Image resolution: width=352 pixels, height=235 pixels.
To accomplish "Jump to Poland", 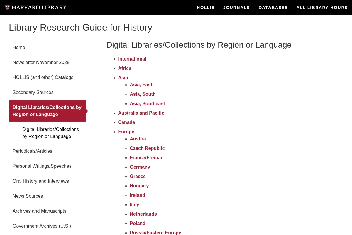I will [x=138, y=224].
